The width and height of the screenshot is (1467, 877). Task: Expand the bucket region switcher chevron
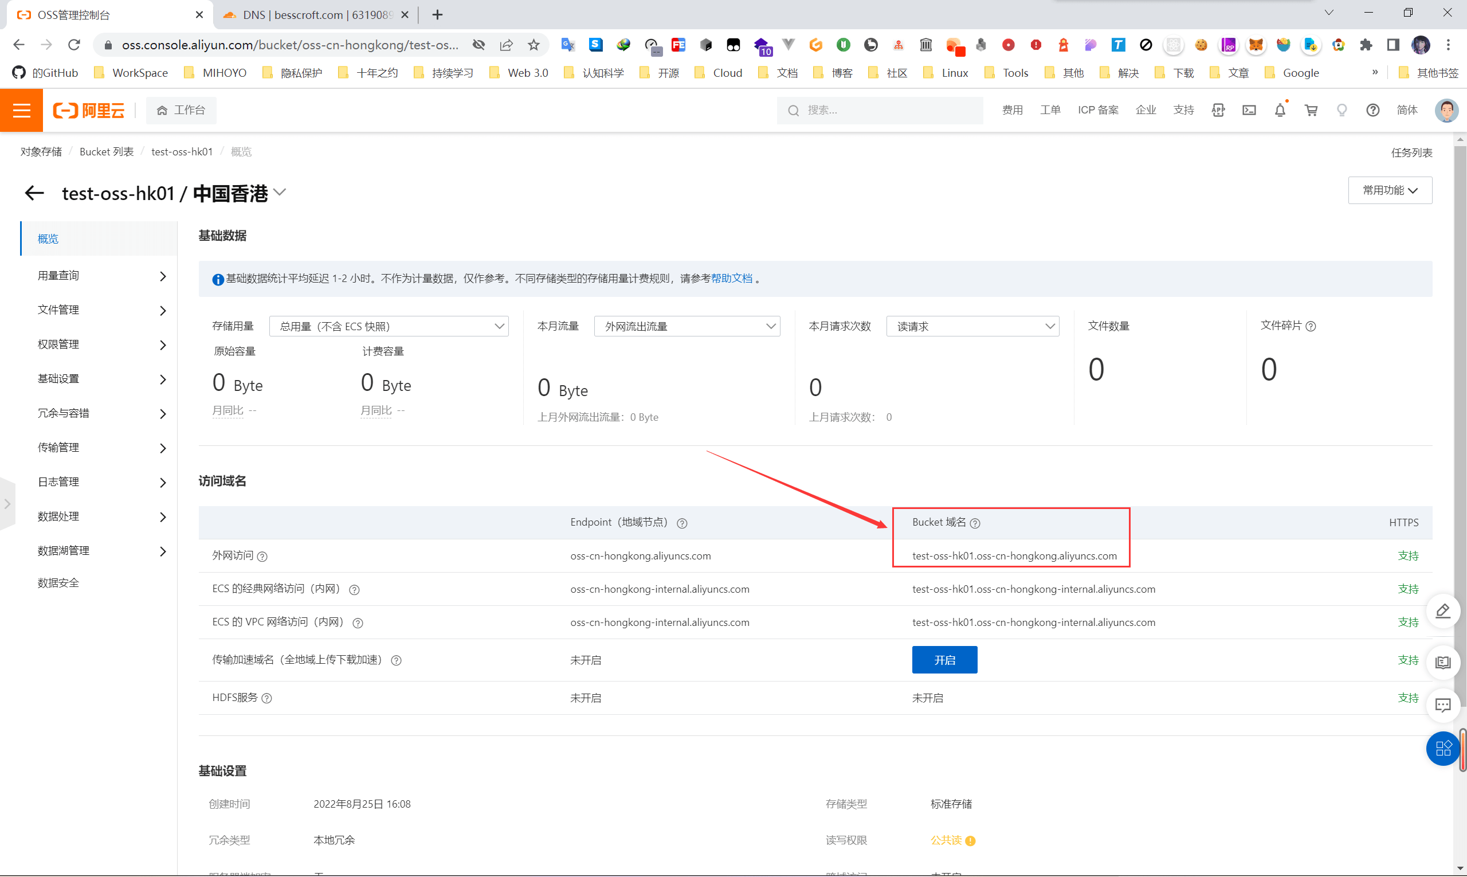coord(280,192)
